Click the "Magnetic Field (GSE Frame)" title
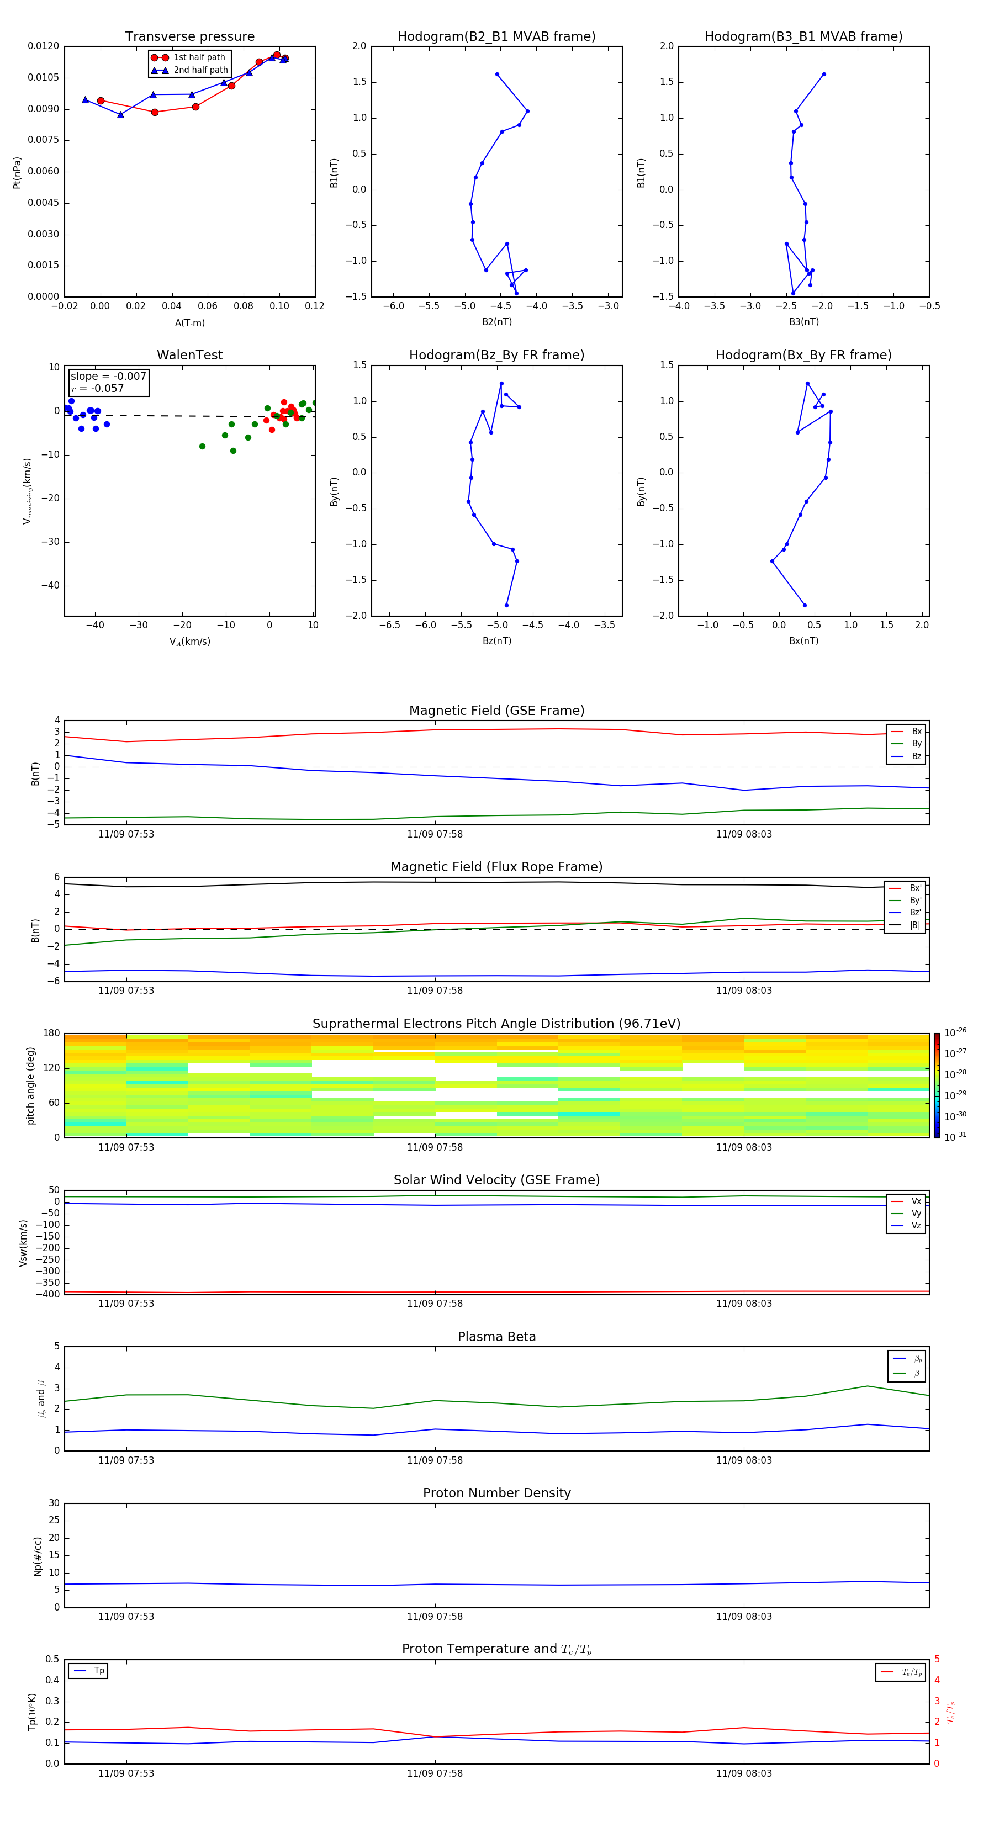 point(496,711)
